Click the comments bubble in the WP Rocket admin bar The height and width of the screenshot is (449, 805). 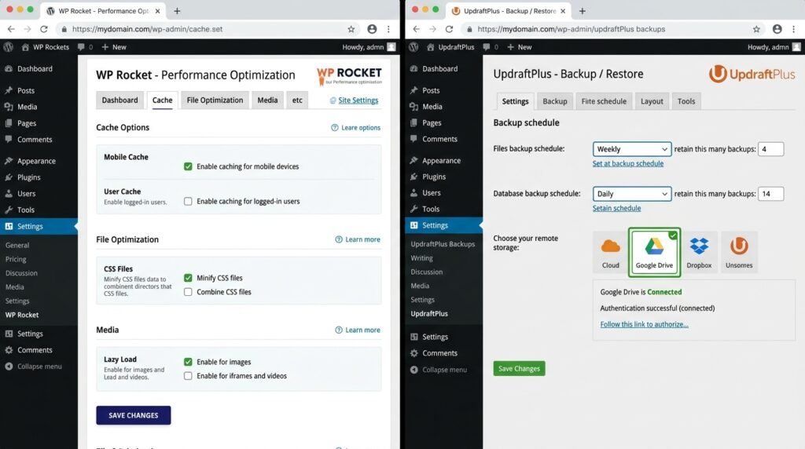(81, 47)
